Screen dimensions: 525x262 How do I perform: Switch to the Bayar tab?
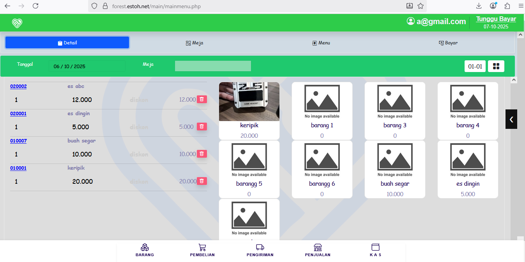pyautogui.click(x=448, y=43)
